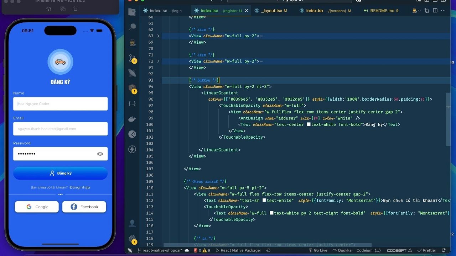
Task: Tap the Google sign-in button
Action: point(37,207)
